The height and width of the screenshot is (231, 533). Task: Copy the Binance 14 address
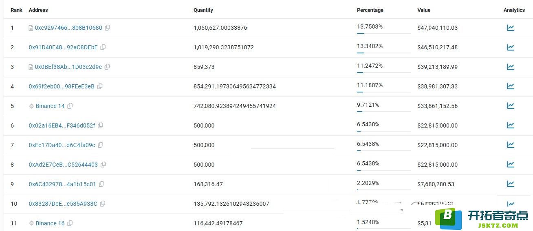[70, 106]
